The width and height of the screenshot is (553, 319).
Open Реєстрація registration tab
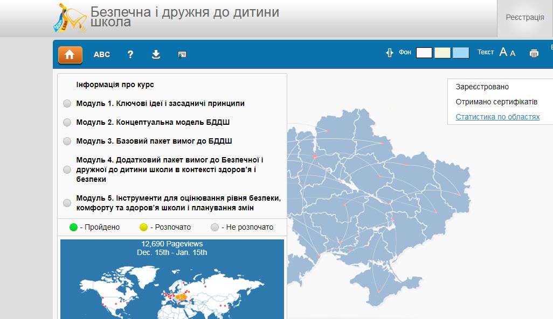point(525,18)
